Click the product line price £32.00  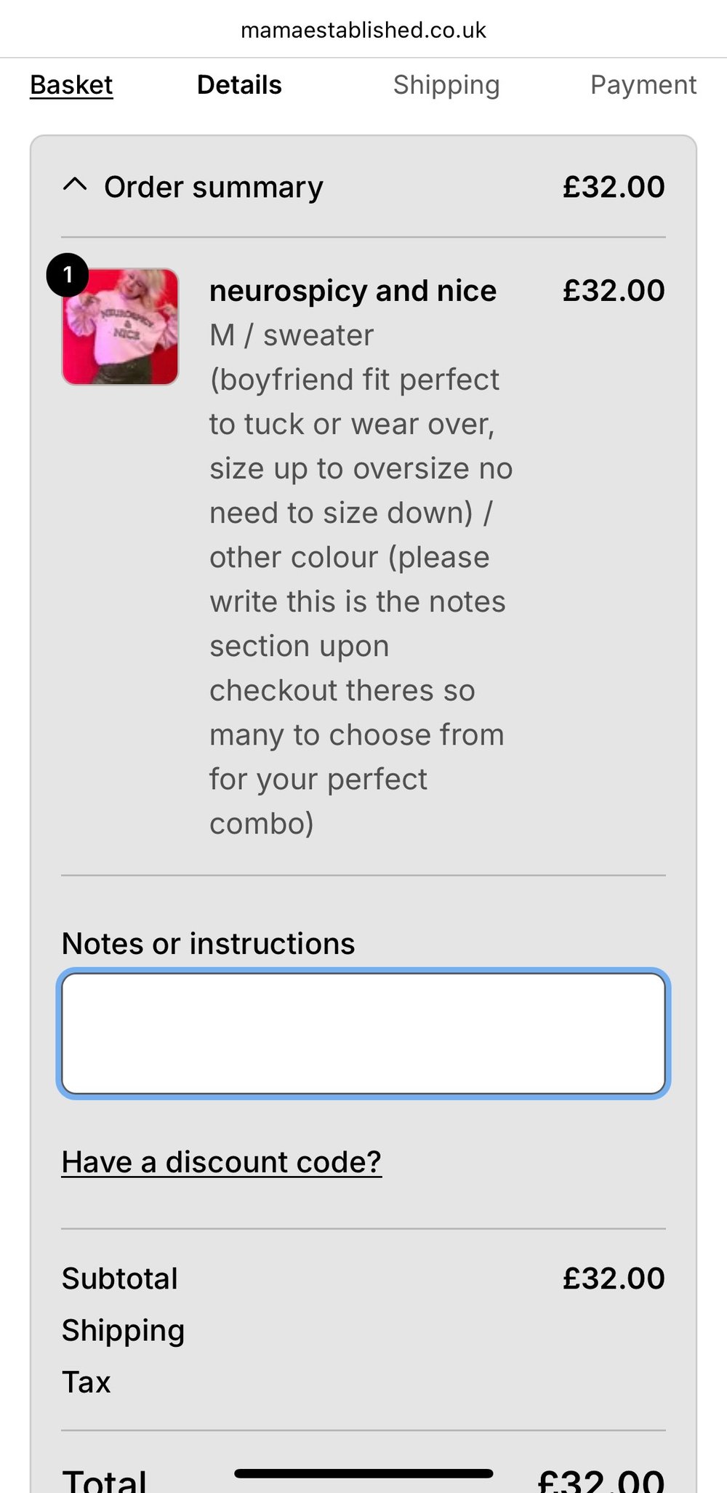[614, 291]
